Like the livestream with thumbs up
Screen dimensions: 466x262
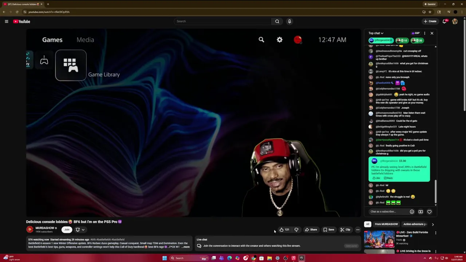[284, 230]
